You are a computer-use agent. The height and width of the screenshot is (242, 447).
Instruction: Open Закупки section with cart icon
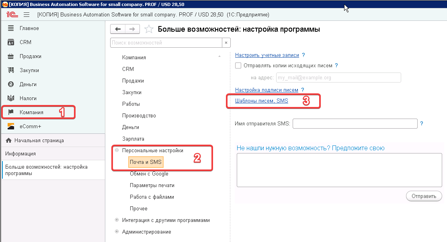(29, 70)
